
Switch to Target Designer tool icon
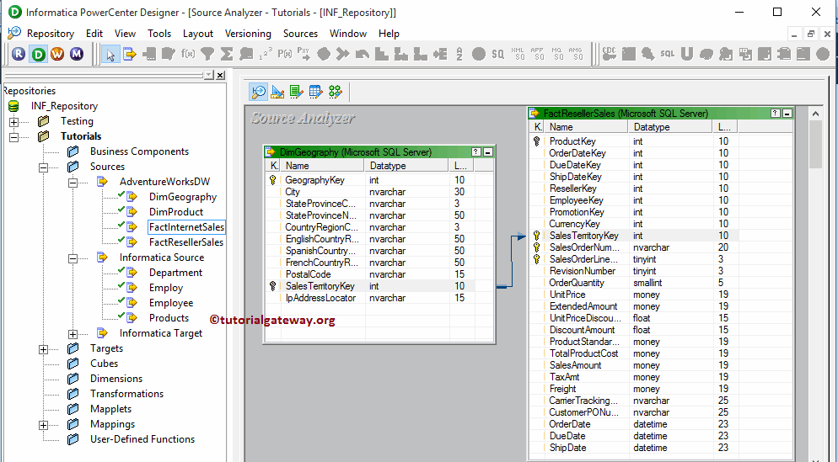click(277, 92)
